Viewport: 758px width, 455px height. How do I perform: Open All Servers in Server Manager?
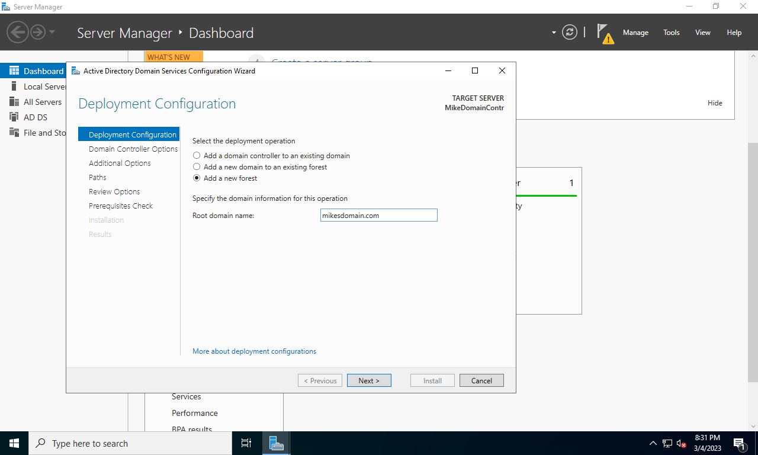point(41,101)
